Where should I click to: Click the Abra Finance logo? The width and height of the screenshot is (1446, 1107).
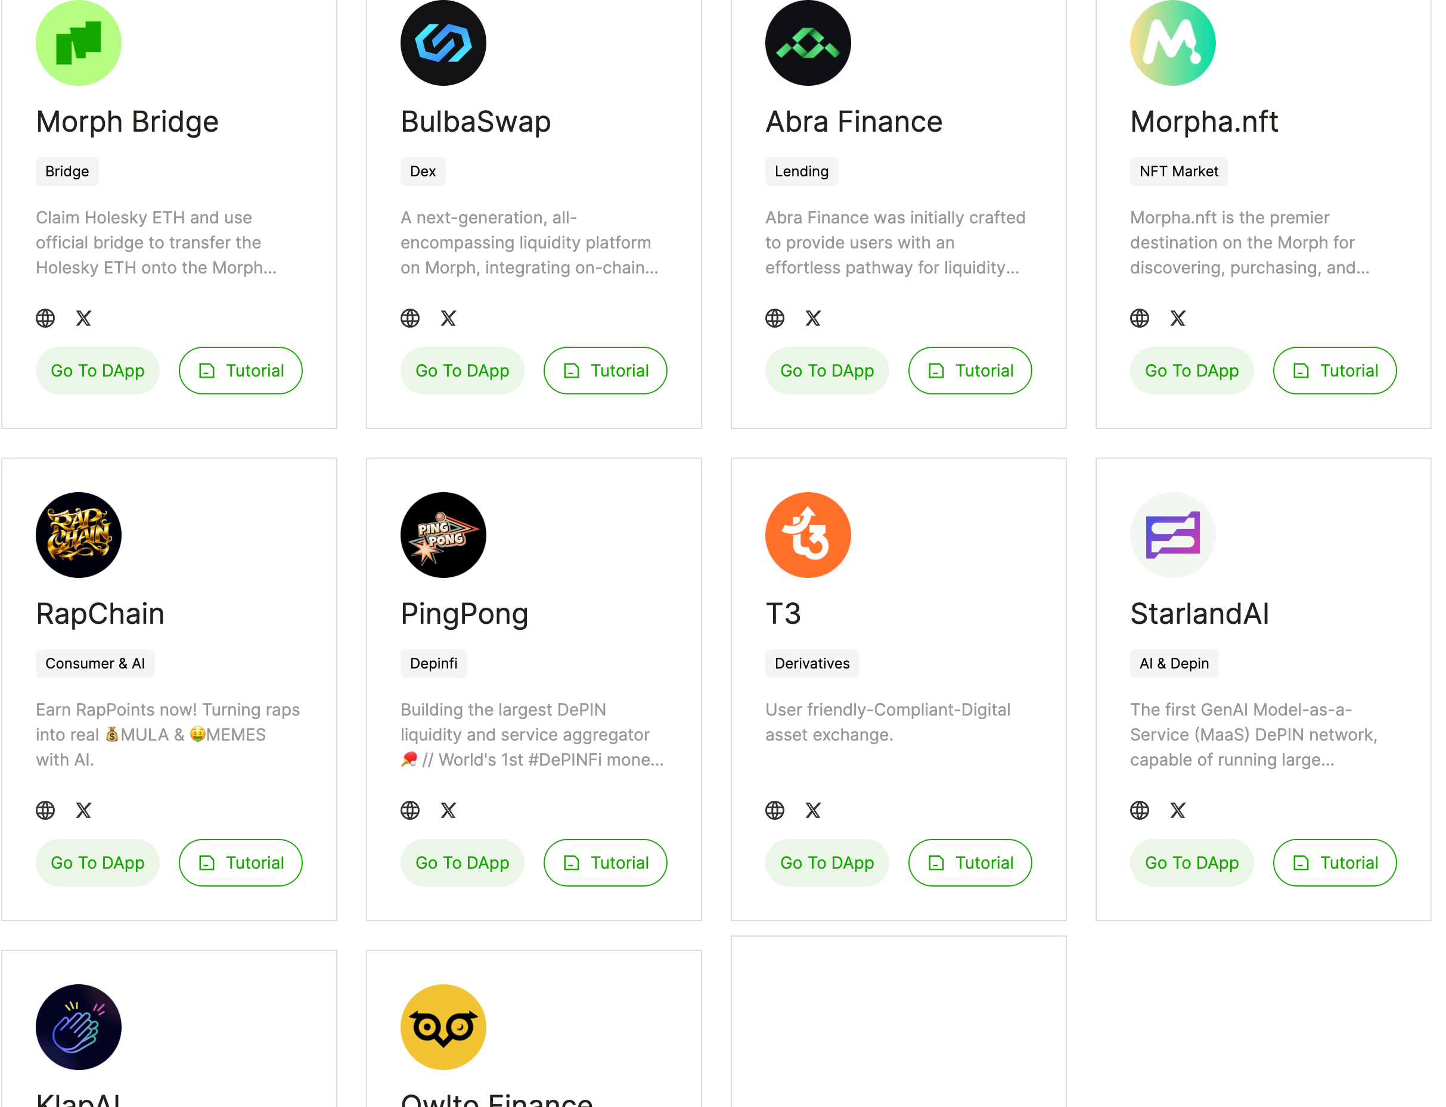click(x=808, y=42)
